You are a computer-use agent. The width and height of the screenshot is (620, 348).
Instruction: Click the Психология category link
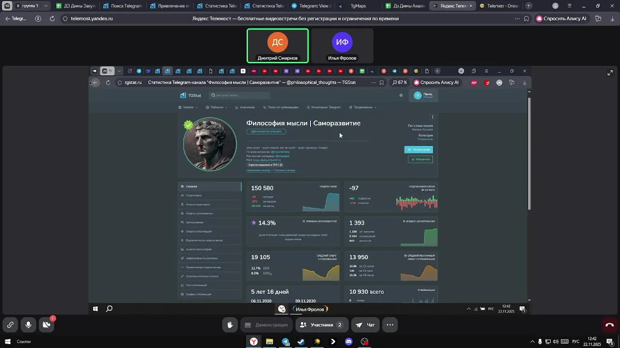click(x=425, y=139)
